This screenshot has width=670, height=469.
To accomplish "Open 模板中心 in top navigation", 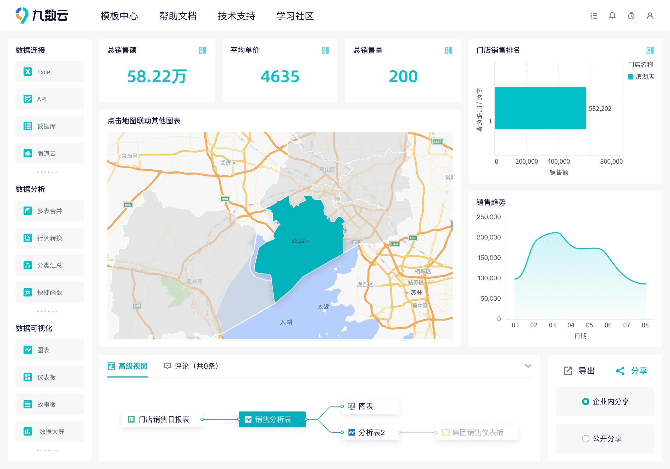I will [119, 16].
